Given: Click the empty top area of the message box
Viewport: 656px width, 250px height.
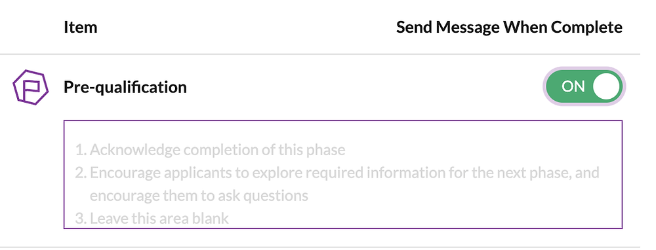Looking at the screenshot, I should tap(342, 131).
